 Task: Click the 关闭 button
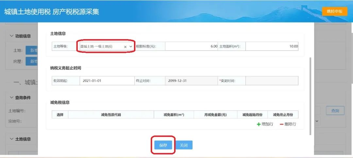[184, 145]
